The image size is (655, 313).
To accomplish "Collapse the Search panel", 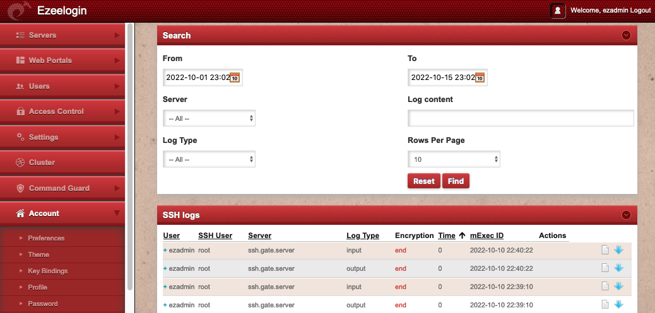I will pos(626,35).
